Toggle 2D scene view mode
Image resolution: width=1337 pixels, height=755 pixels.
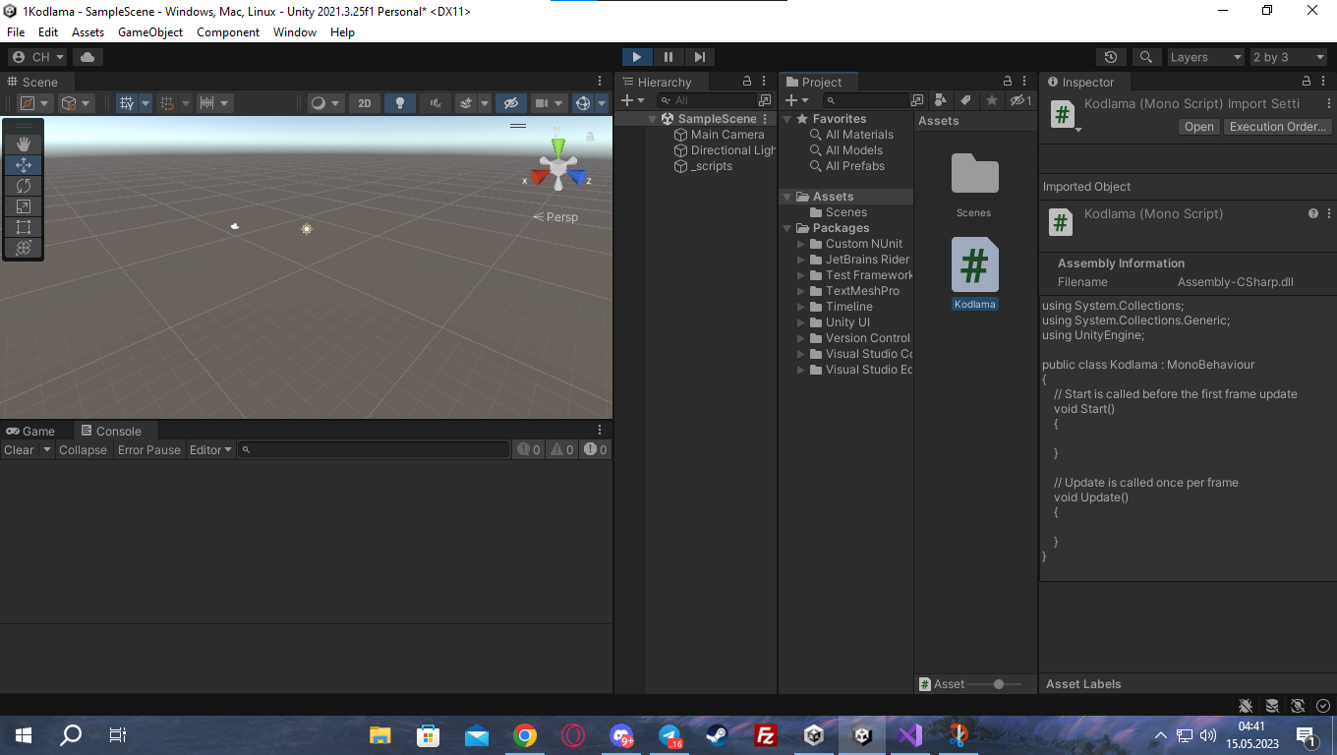(x=365, y=102)
